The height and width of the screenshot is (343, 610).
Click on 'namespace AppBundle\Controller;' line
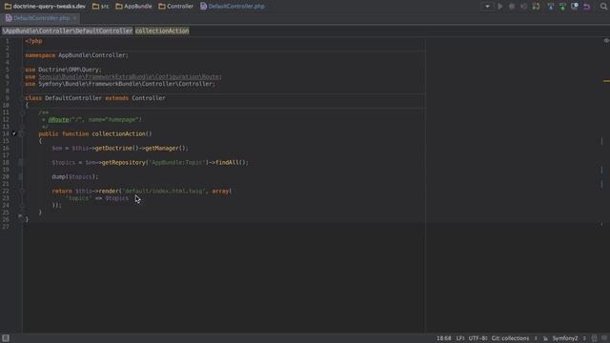76,55
